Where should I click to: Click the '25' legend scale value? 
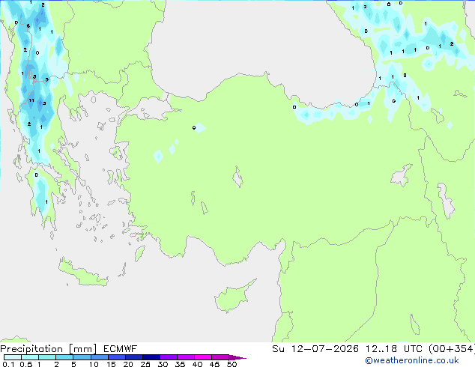[145, 364]
